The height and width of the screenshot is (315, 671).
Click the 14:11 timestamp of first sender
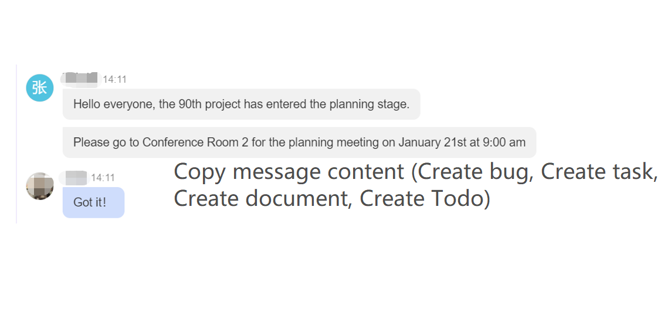pyautogui.click(x=115, y=80)
